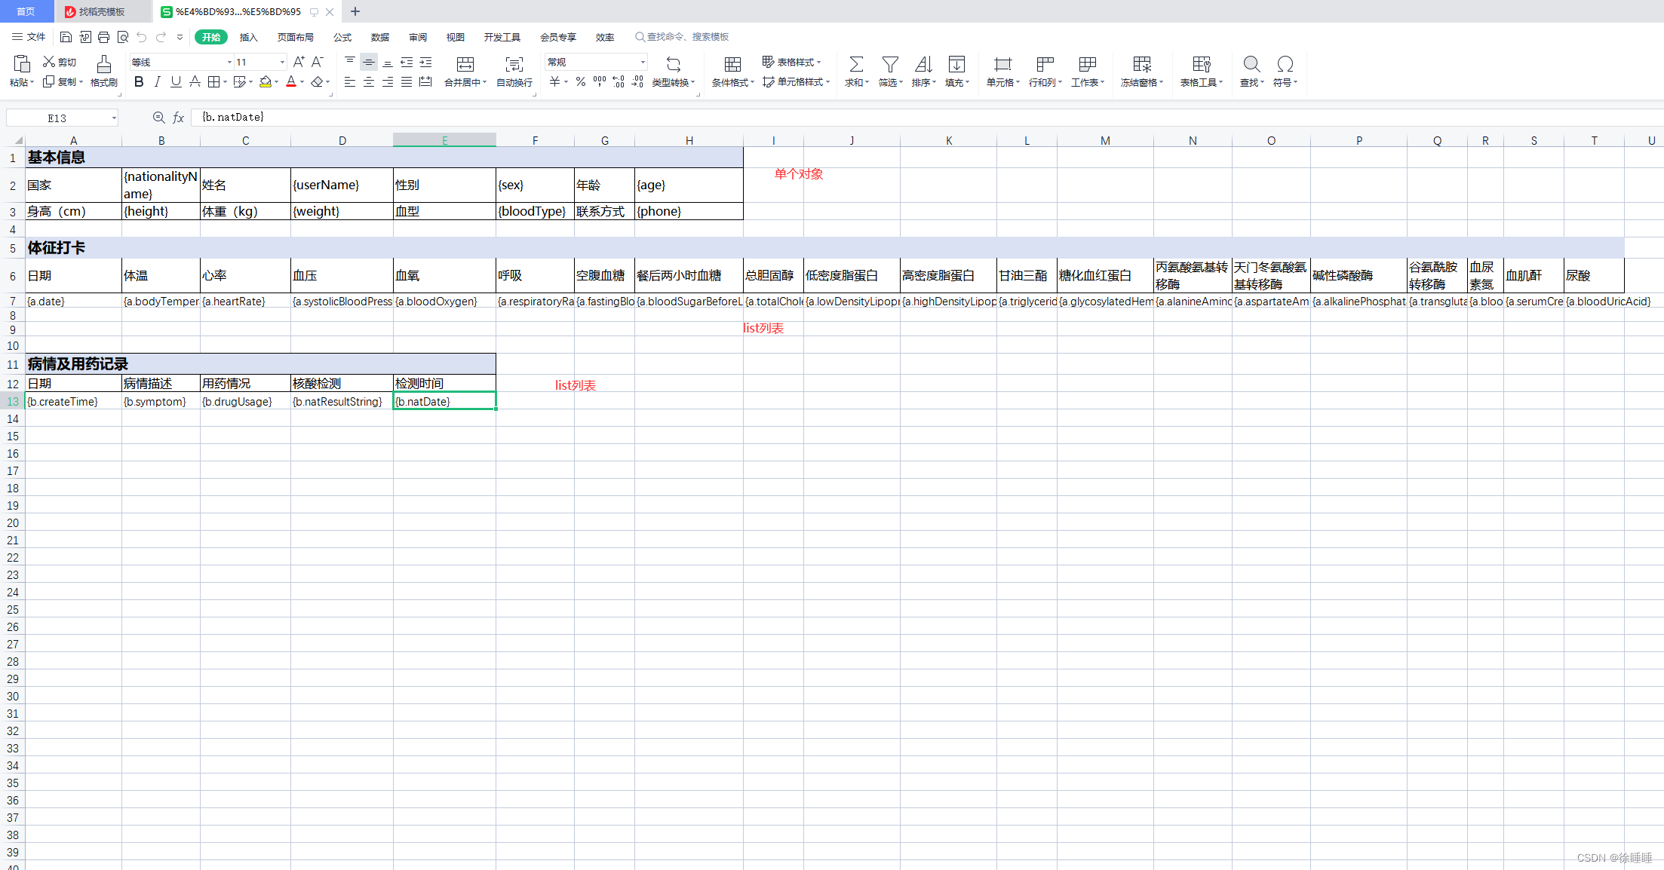Expand the currency format dropdown arrow
Viewport: 1664px width, 870px height.
566,81
